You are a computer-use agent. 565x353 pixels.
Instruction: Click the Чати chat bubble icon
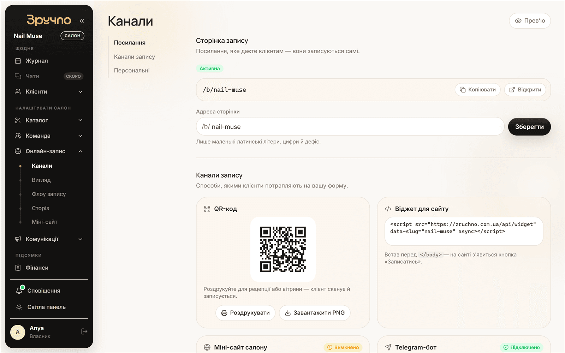[18, 76]
